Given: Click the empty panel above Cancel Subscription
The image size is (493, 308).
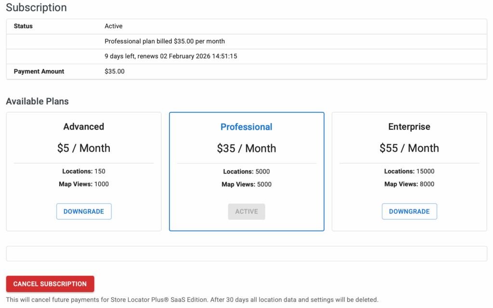Looking at the screenshot, I should [246, 254].
